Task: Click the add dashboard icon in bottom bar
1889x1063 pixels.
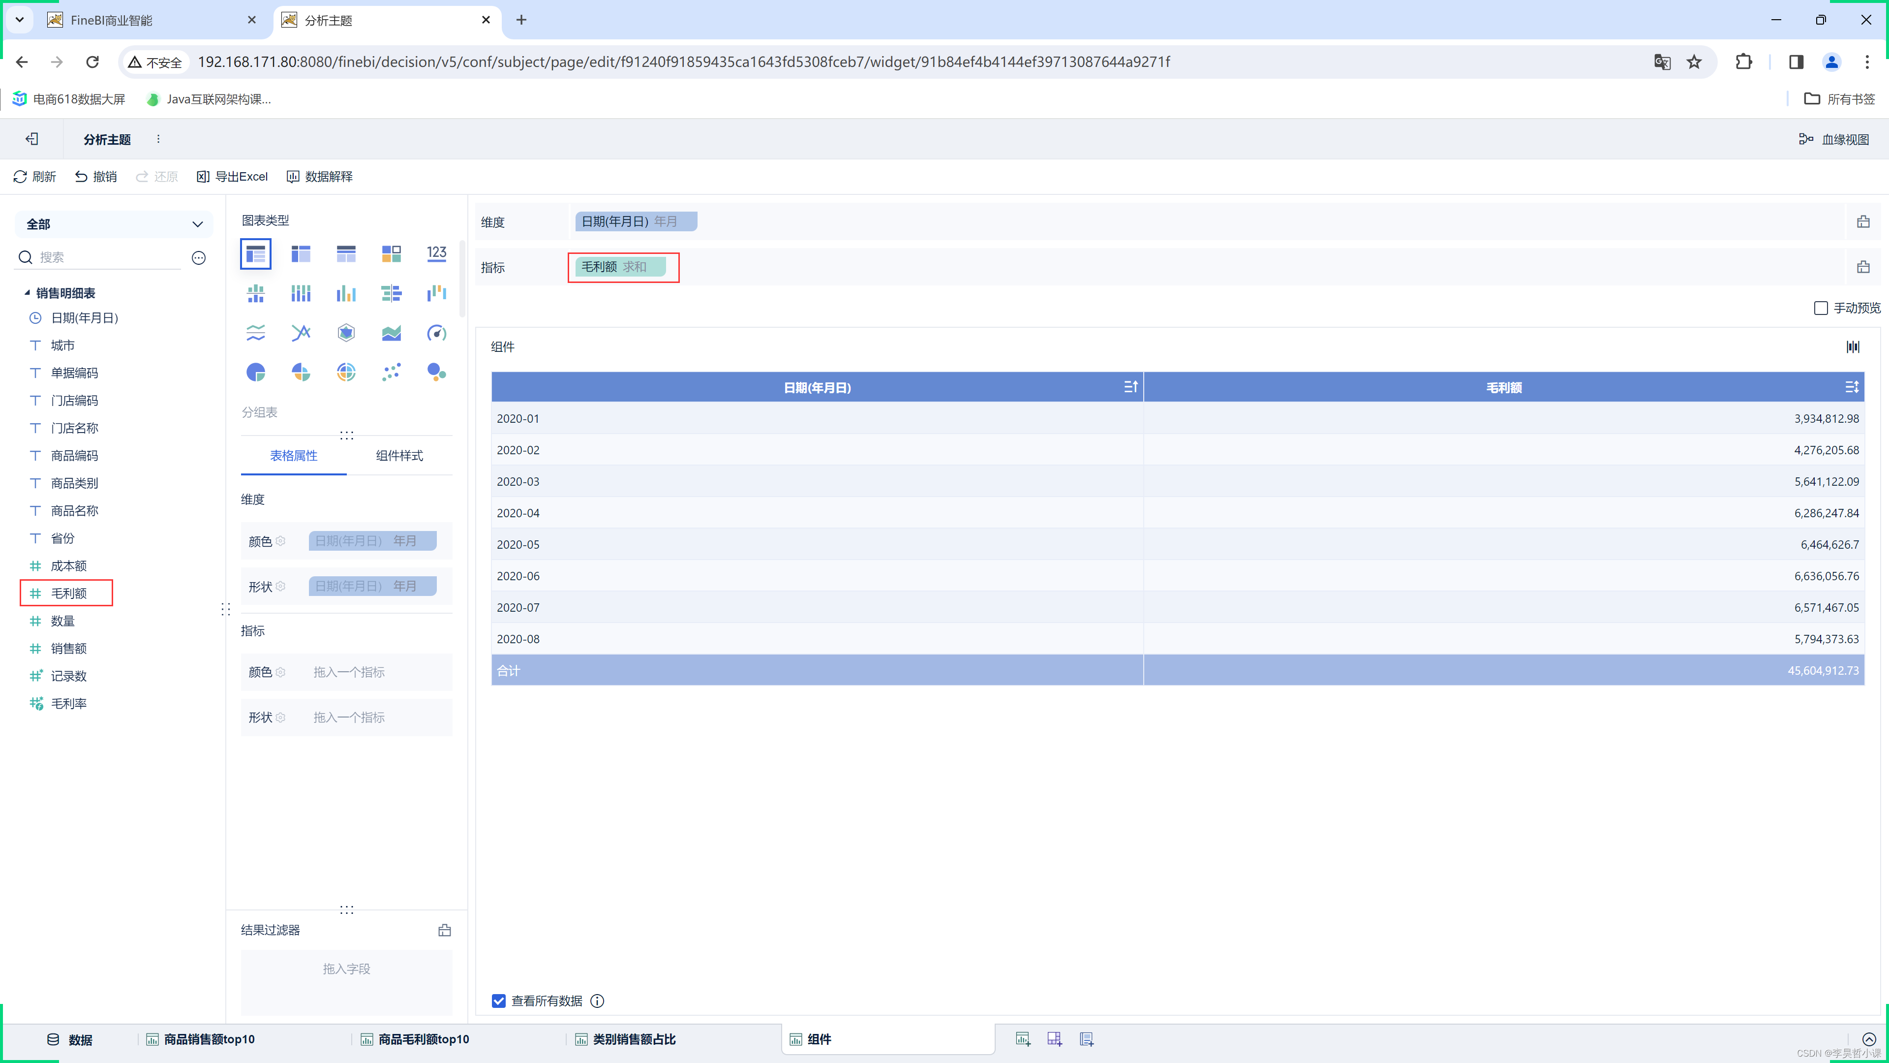Action: pos(1055,1039)
